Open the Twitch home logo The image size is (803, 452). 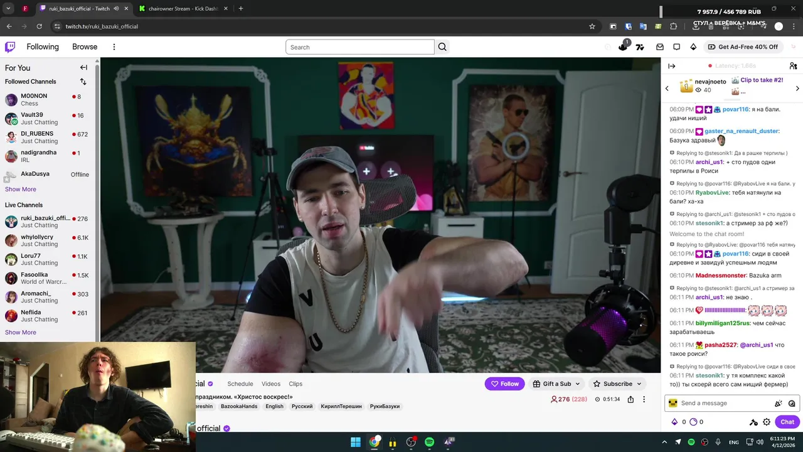(x=10, y=46)
